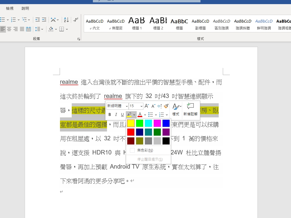Viewport: 291px width, 218px height.
Task: Open the 檢視 ribbon tab
Action: click(10, 9)
